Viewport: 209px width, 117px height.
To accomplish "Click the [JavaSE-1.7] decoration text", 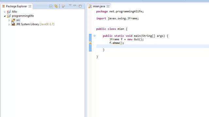I will [x=47, y=24].
